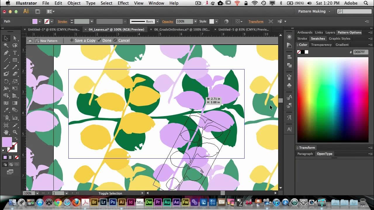This screenshot has height=210, width=374.
Task: Open Photoshop from the dock
Action: pyautogui.click(x=113, y=202)
